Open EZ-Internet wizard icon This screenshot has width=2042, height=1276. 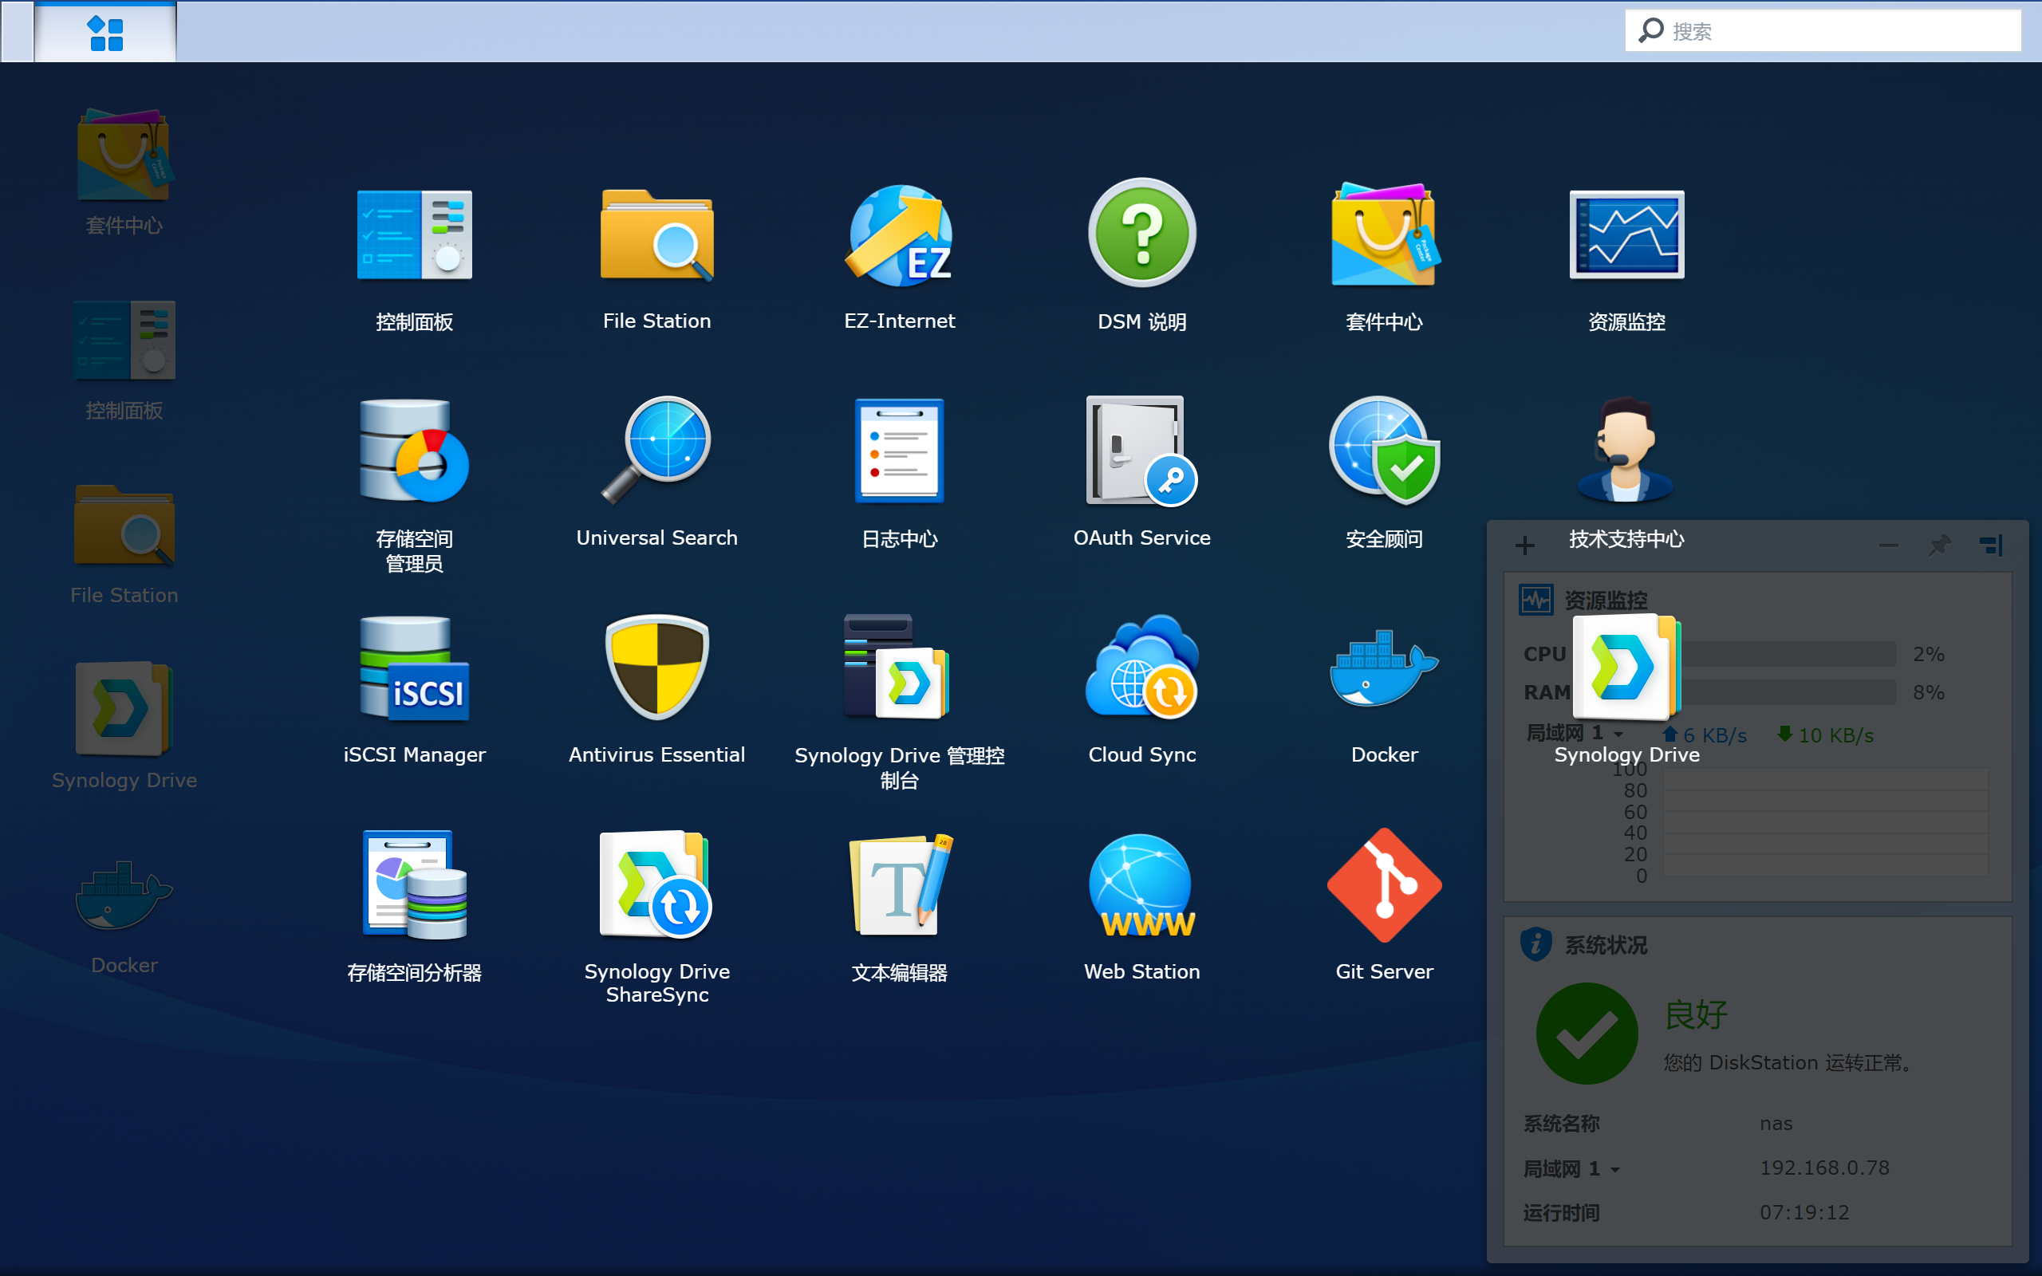tap(900, 234)
